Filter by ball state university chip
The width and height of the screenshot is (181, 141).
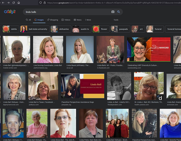pos(35,29)
